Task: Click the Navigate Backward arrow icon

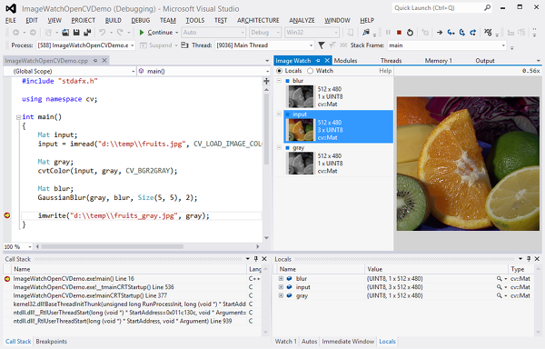Action: tap(16, 33)
